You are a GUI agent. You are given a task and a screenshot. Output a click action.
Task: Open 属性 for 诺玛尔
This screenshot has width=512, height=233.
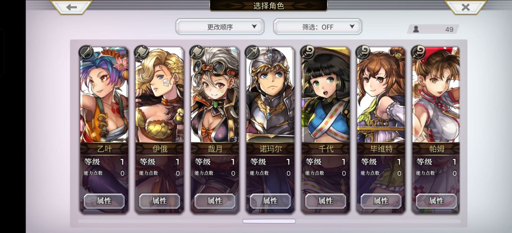pyautogui.click(x=270, y=201)
